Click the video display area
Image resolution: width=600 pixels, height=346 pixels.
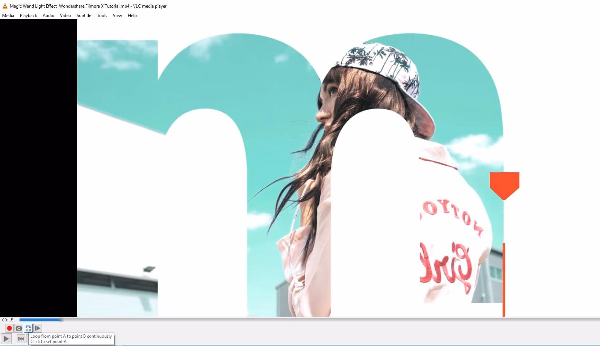tap(300, 168)
